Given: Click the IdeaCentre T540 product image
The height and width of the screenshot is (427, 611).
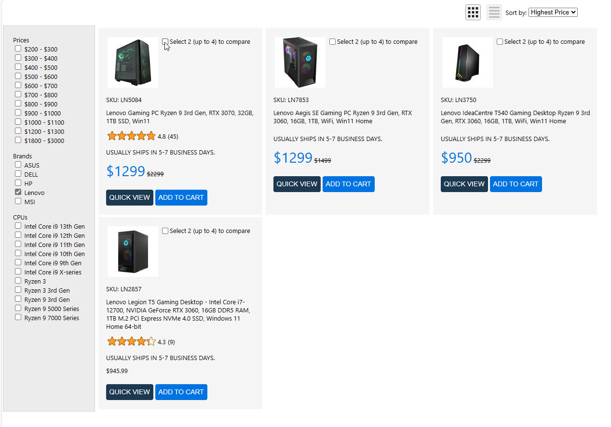Looking at the screenshot, I should pyautogui.click(x=467, y=63).
